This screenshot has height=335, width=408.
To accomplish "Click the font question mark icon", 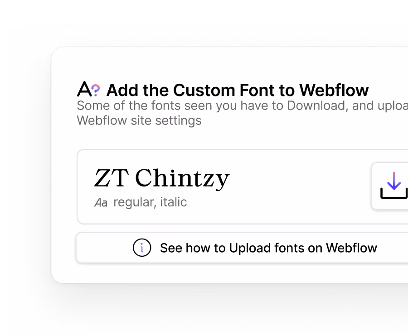I will [88, 89].
